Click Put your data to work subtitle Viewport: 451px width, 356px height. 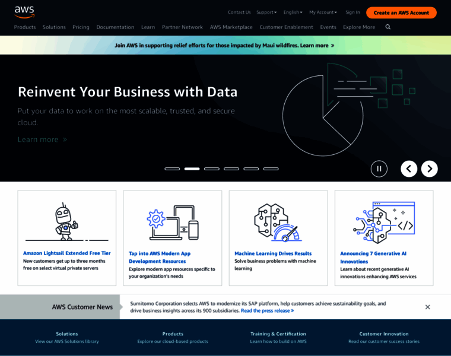click(x=126, y=117)
